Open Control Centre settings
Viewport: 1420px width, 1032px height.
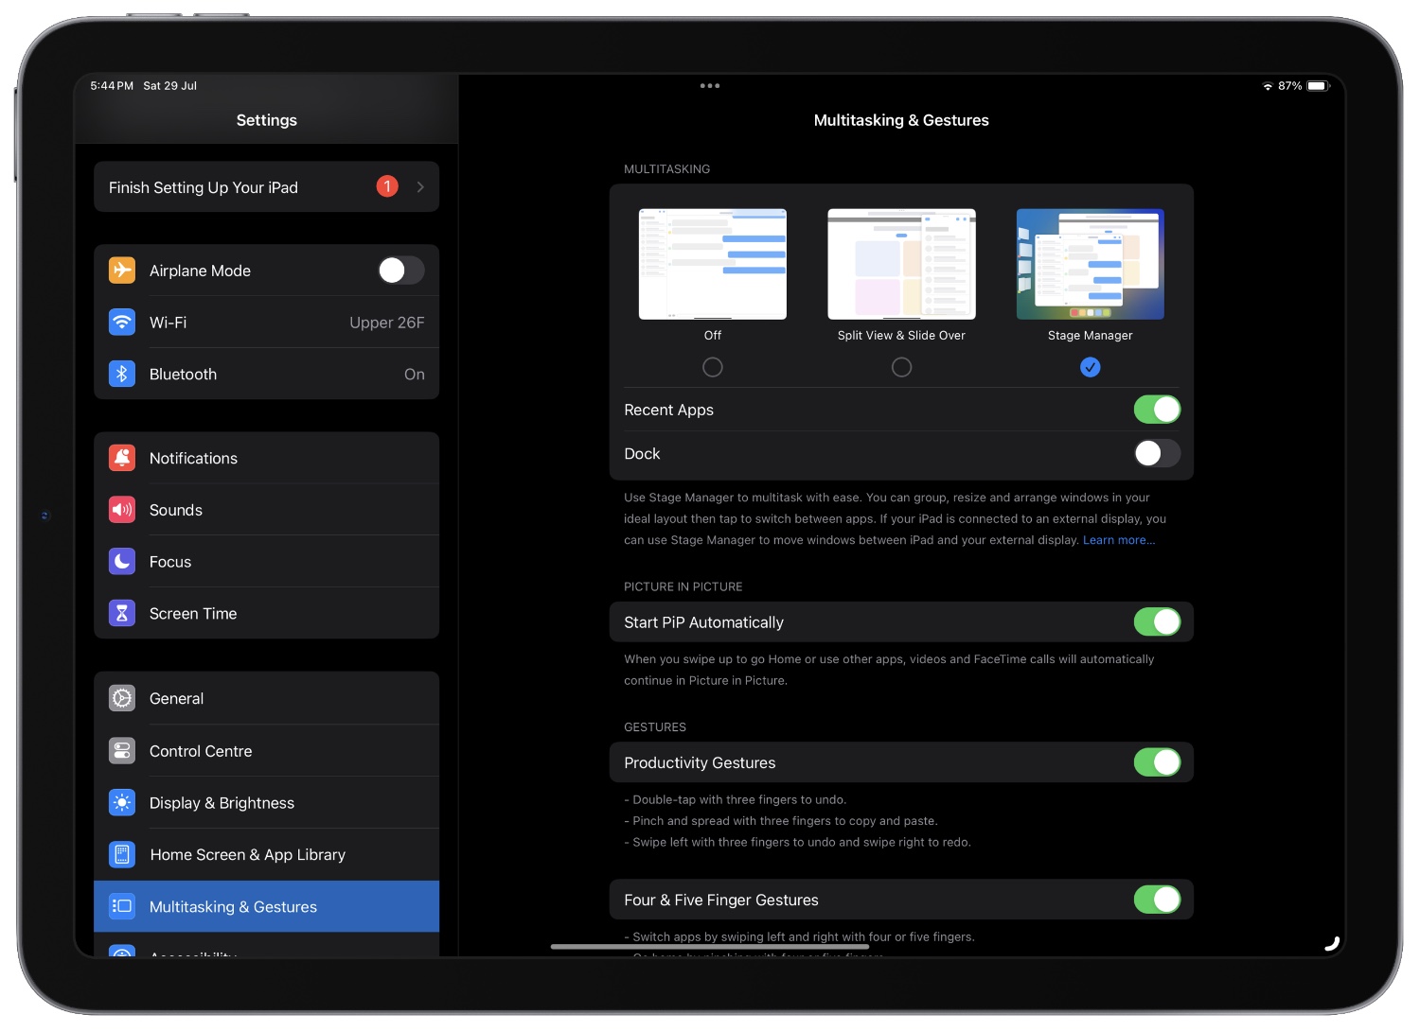tap(200, 750)
